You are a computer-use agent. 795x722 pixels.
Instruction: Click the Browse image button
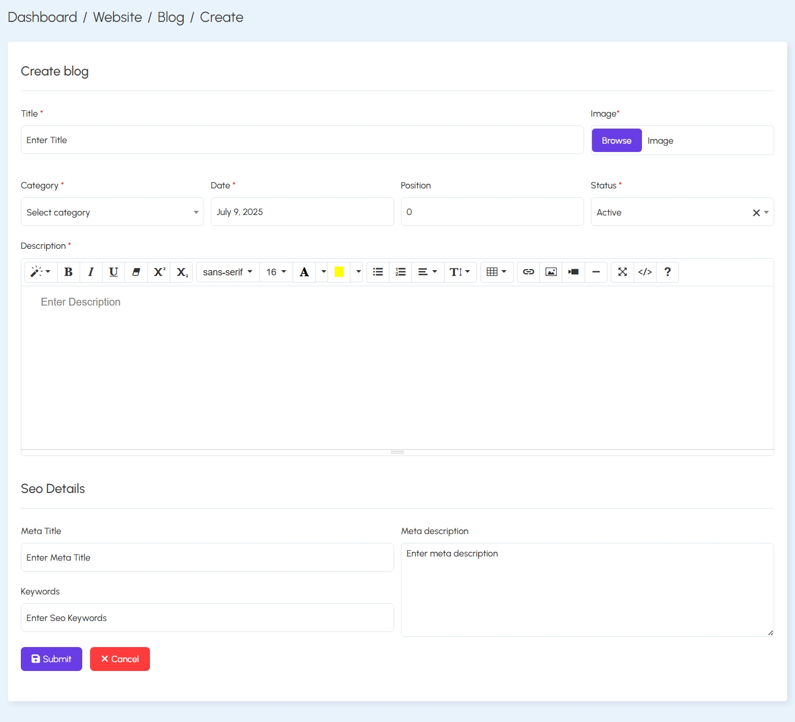pos(617,141)
